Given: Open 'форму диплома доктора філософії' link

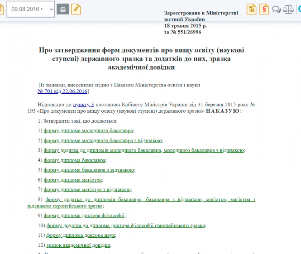Looking at the screenshot, I should (84, 216).
